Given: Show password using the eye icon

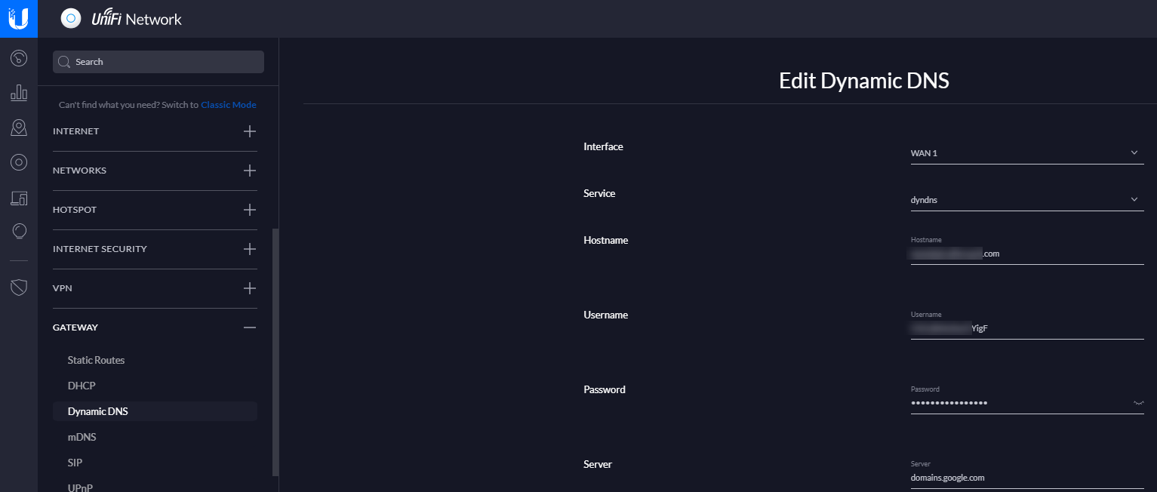Looking at the screenshot, I should click(x=1138, y=404).
